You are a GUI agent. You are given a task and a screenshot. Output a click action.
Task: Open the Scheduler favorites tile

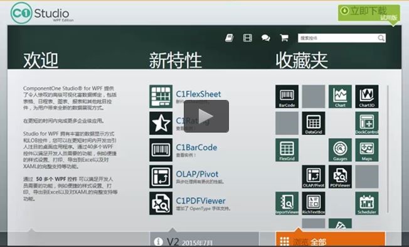367,204
